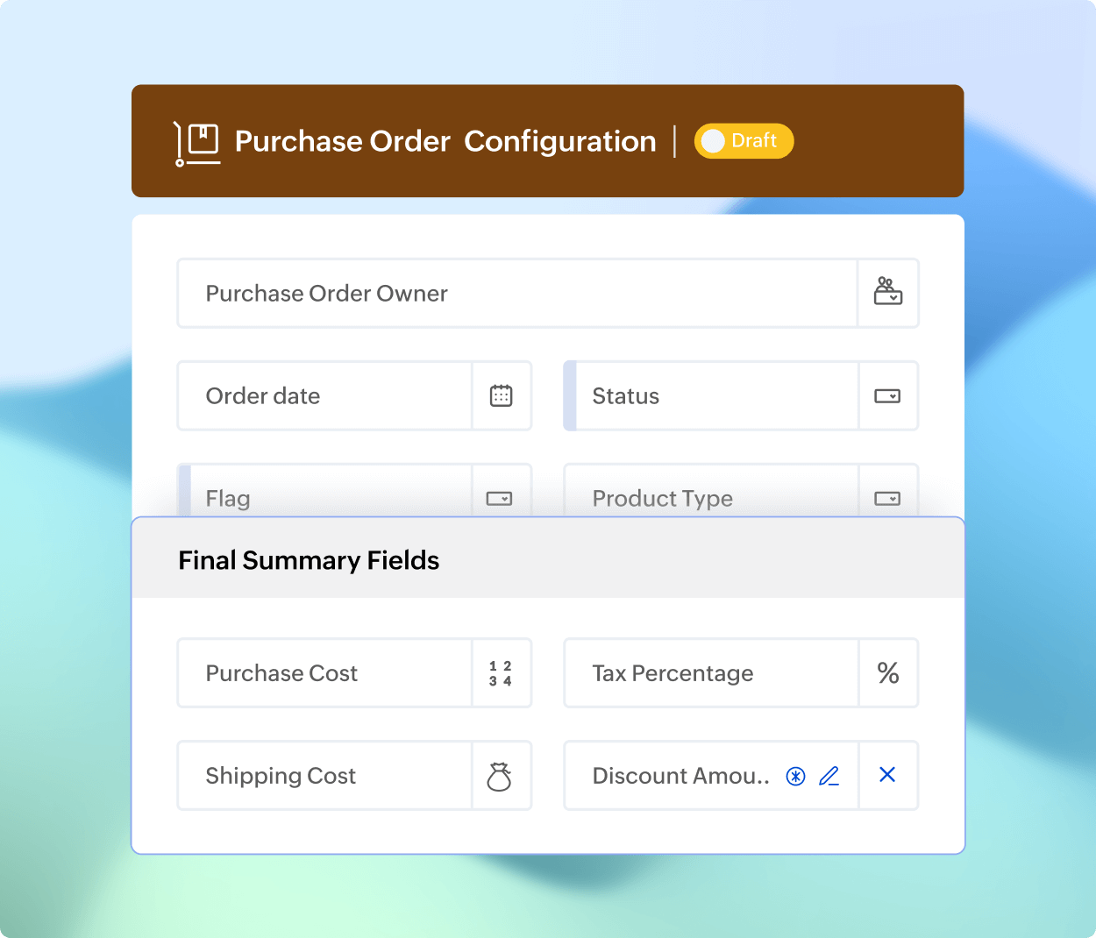
Task: Click the numeric field icon beside Purchase Cost
Action: click(501, 672)
